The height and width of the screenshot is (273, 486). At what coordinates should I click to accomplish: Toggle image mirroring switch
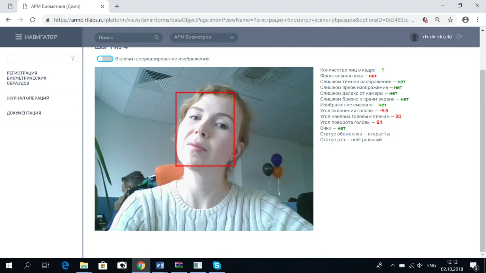click(x=105, y=59)
